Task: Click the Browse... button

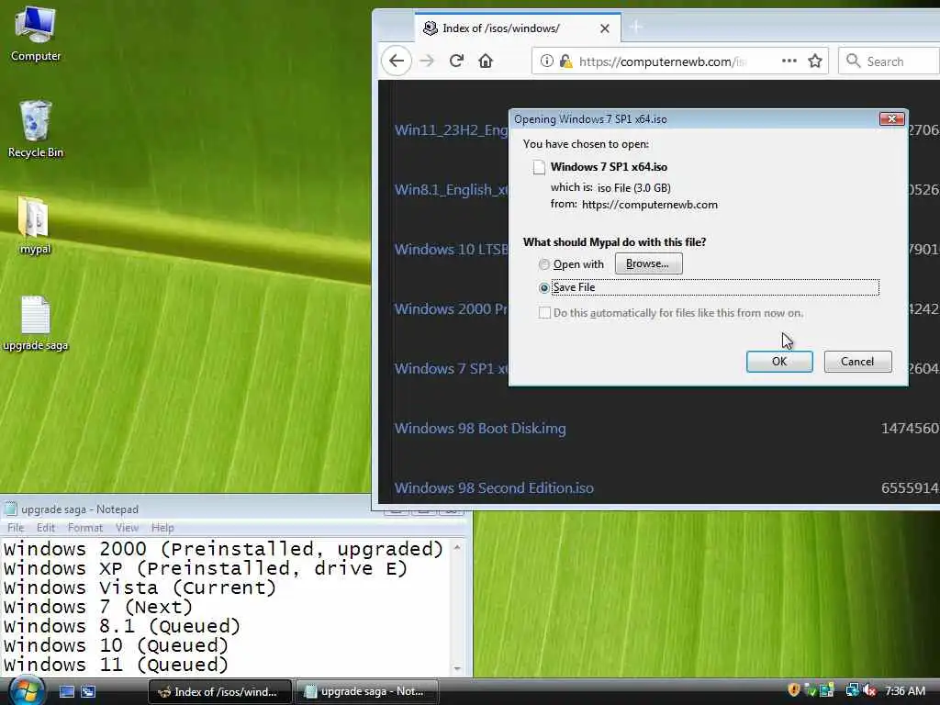Action: click(x=648, y=263)
